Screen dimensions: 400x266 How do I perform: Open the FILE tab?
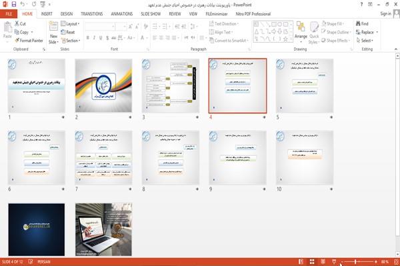tap(9, 14)
